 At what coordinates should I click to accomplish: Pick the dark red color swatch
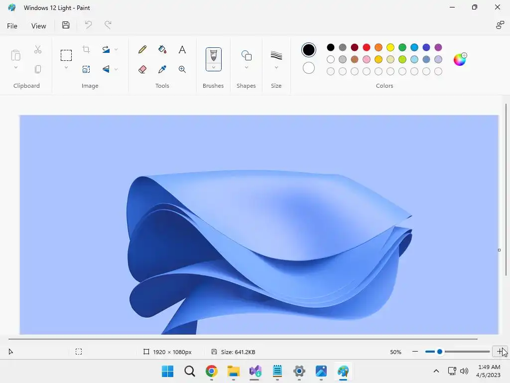click(x=355, y=47)
